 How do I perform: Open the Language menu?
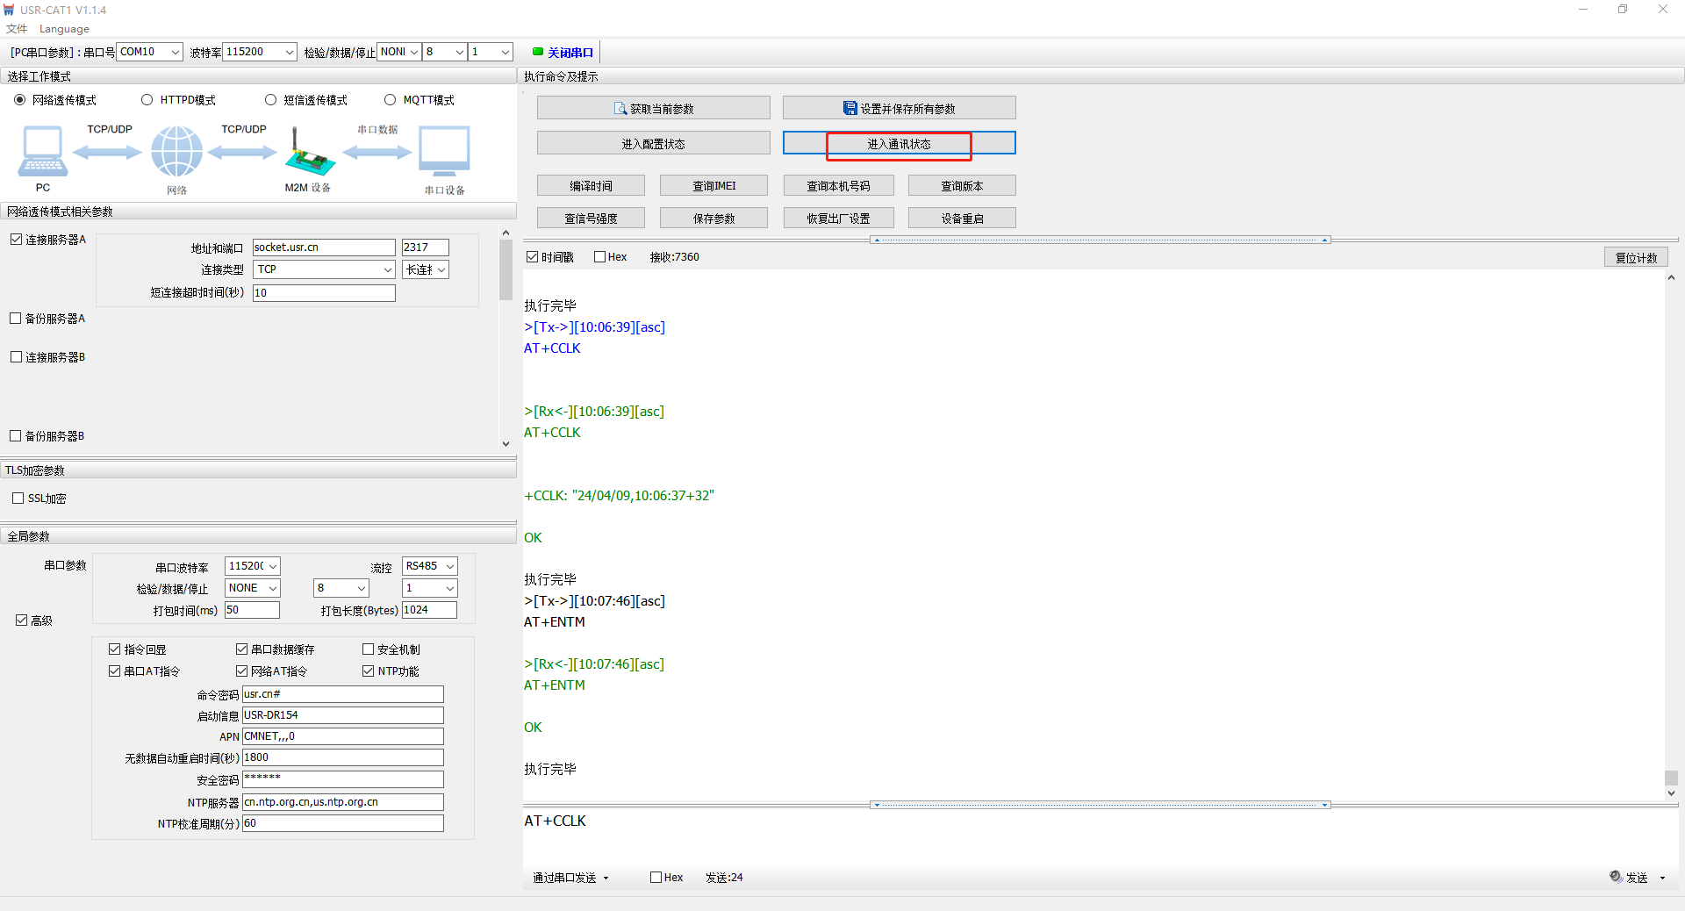pos(64,29)
